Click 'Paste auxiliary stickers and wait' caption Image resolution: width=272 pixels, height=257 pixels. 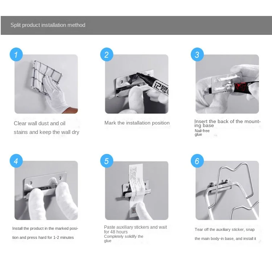[x=136, y=227]
